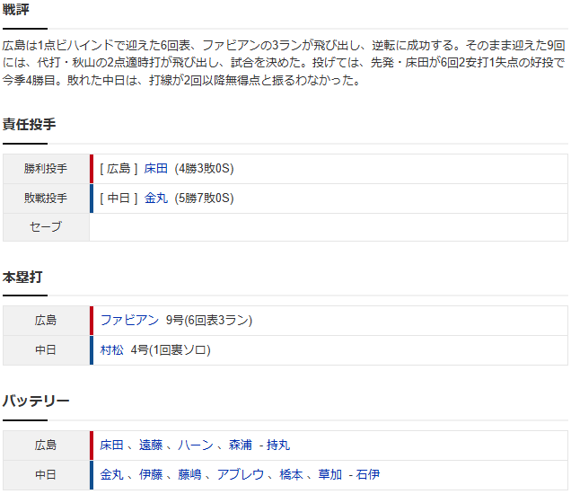Click 橋本 in the 中日 battery row
The image size is (571, 494).
[291, 474]
